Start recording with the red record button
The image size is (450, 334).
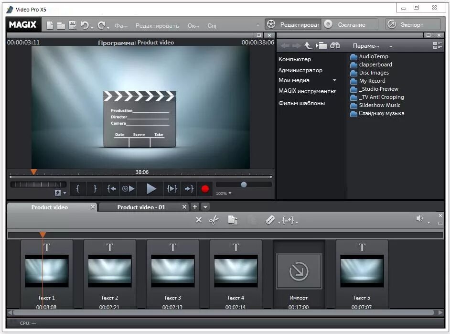point(204,189)
